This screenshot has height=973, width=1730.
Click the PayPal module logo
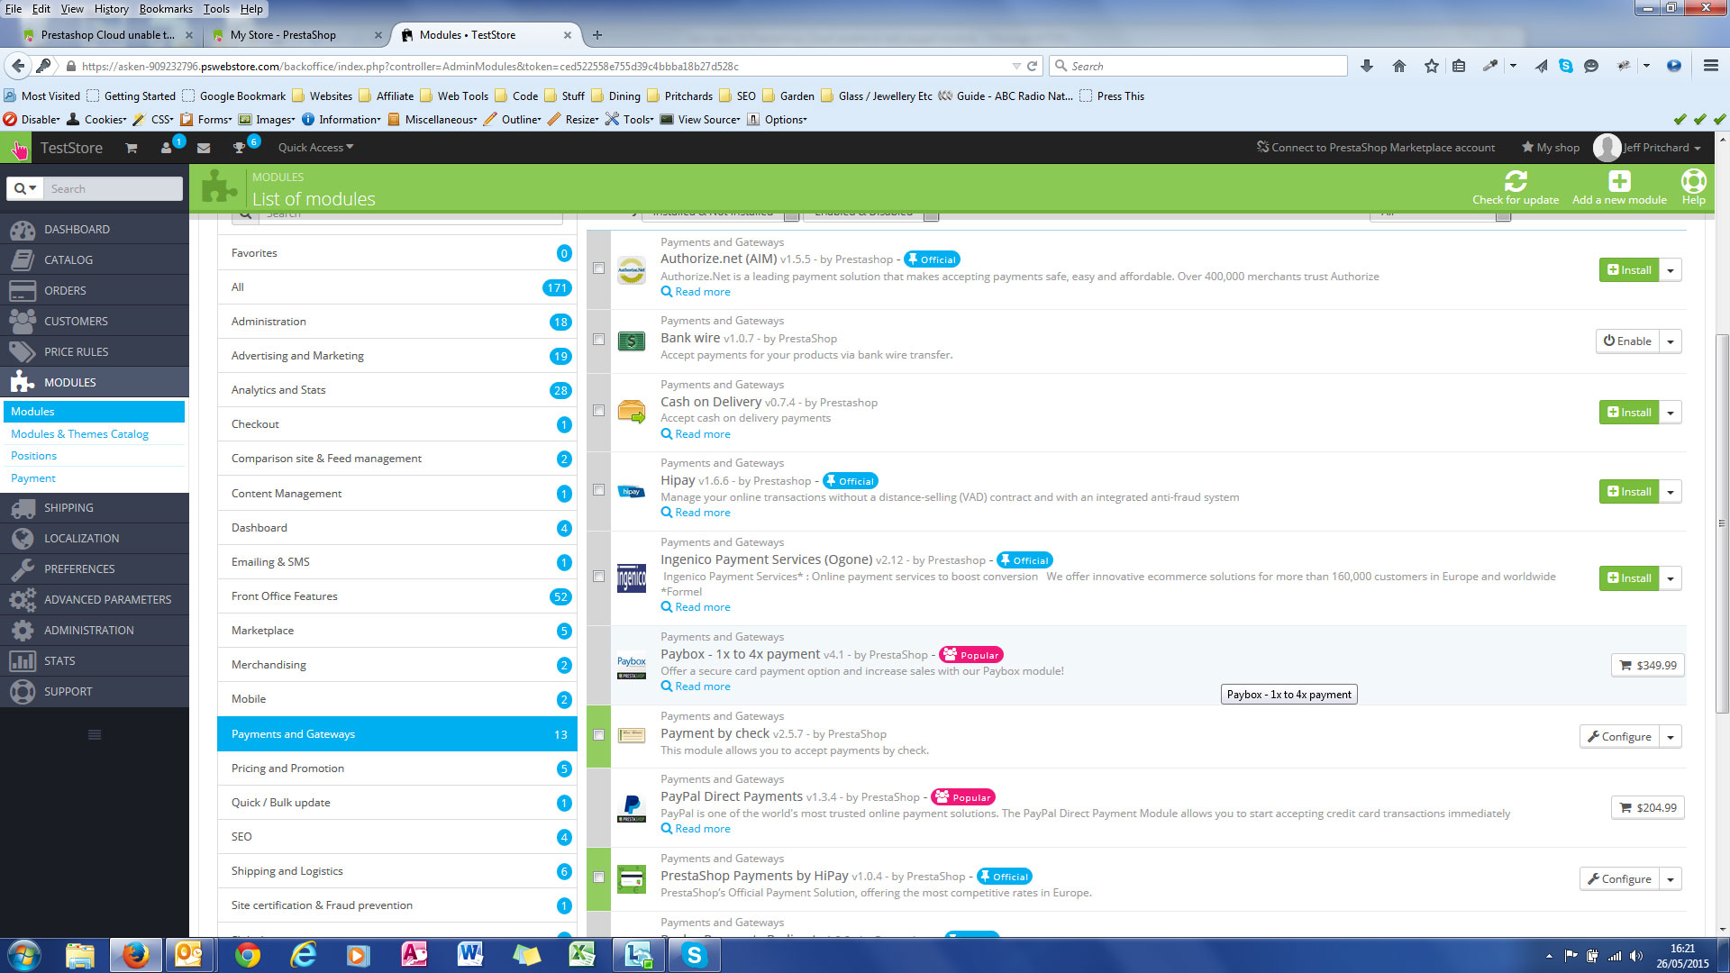coord(632,808)
